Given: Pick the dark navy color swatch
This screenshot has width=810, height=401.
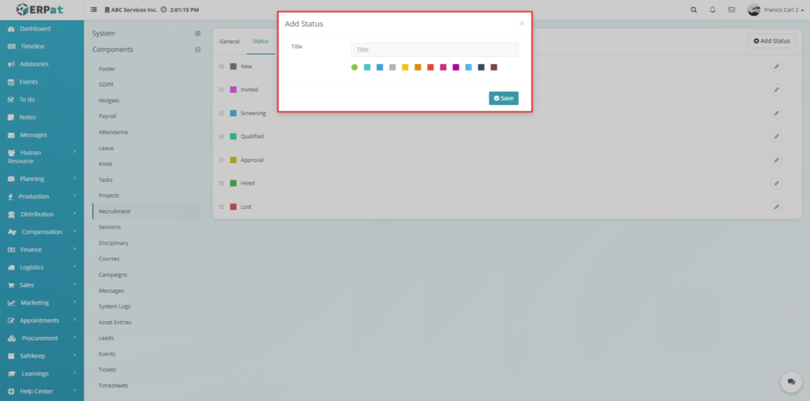Looking at the screenshot, I should coord(481,67).
